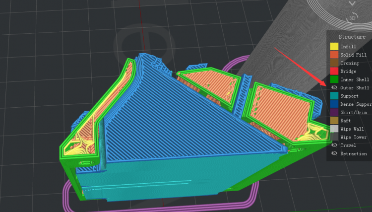Toggle Solid Fill orange swatch
This screenshot has width=372, height=212.
tap(334, 55)
